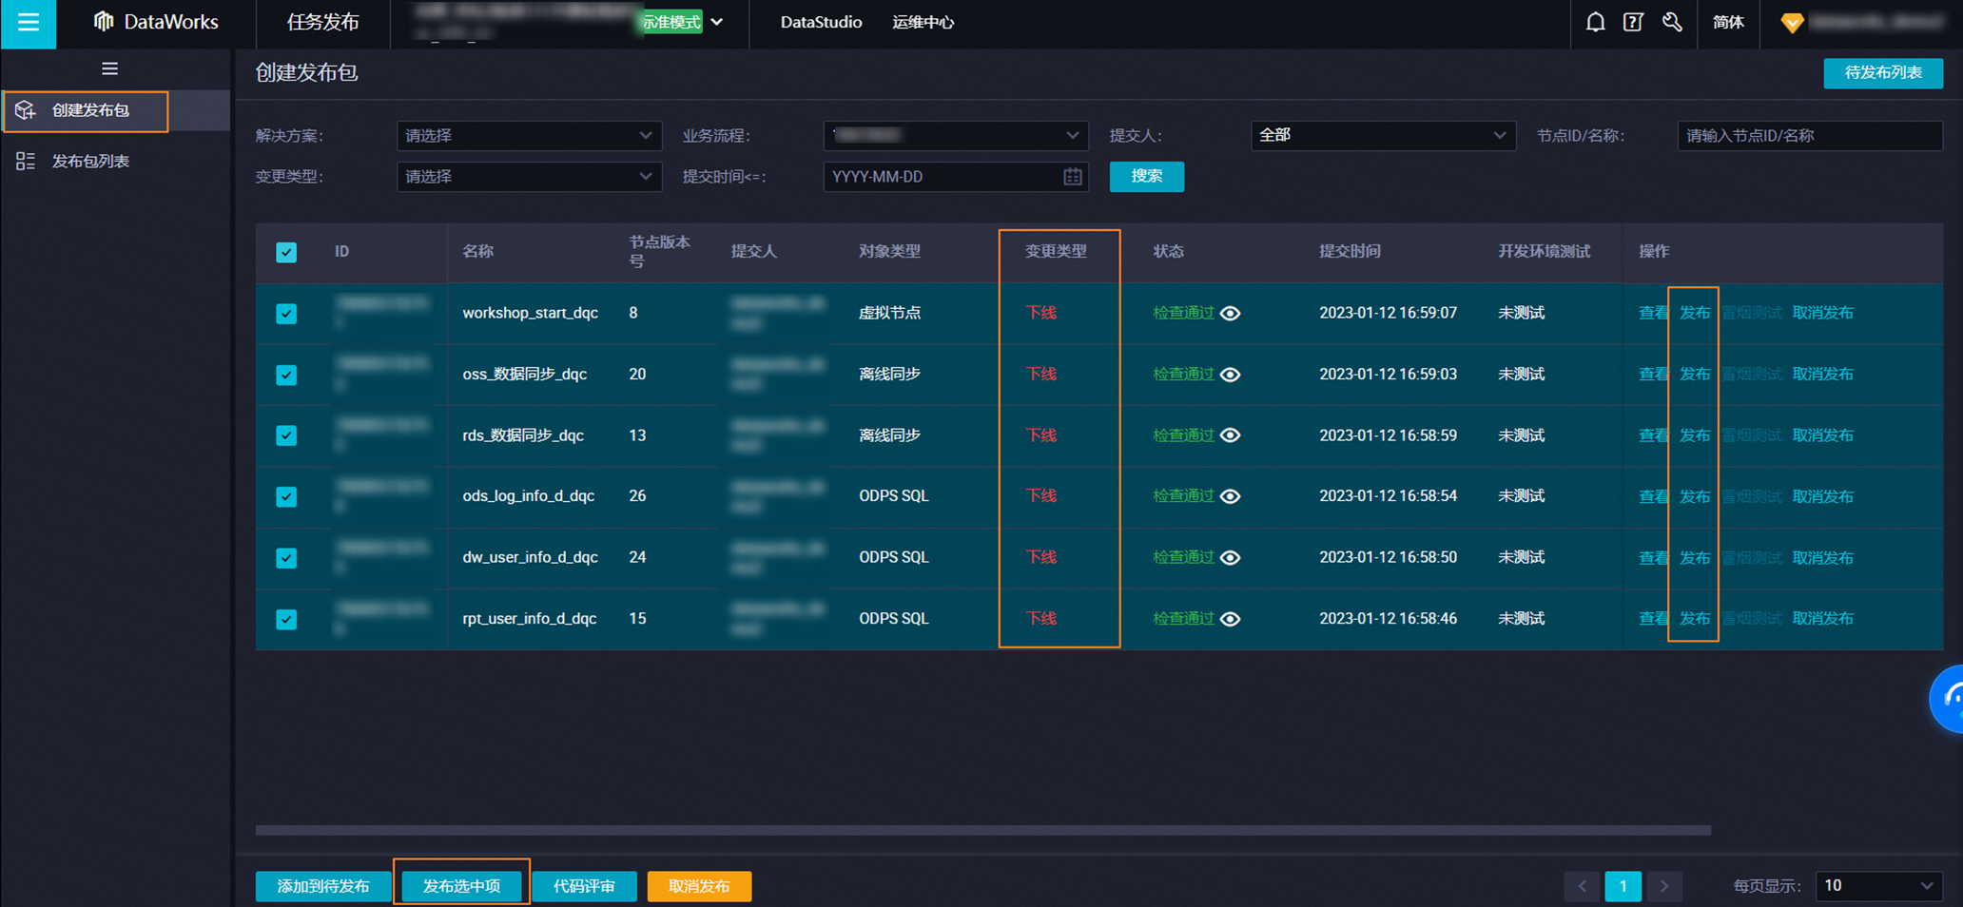The image size is (1963, 907).
Task: Select page 1 in pagination
Action: click(1623, 886)
